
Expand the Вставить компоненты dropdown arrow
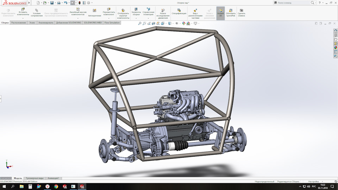(23, 18)
